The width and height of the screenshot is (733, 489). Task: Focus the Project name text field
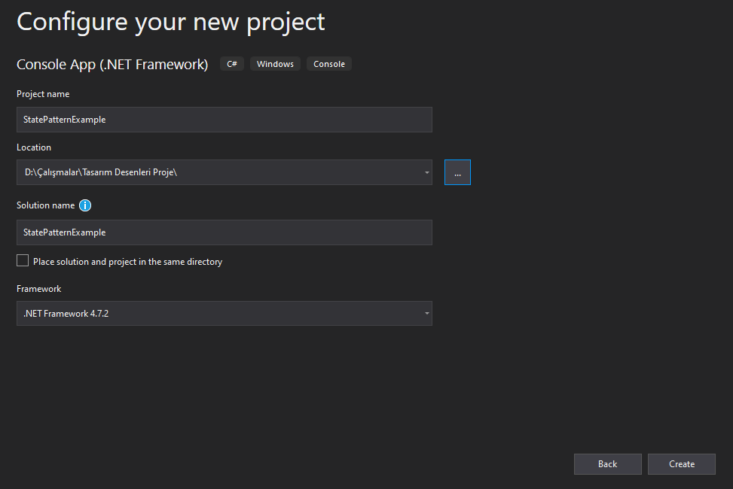pyautogui.click(x=224, y=120)
